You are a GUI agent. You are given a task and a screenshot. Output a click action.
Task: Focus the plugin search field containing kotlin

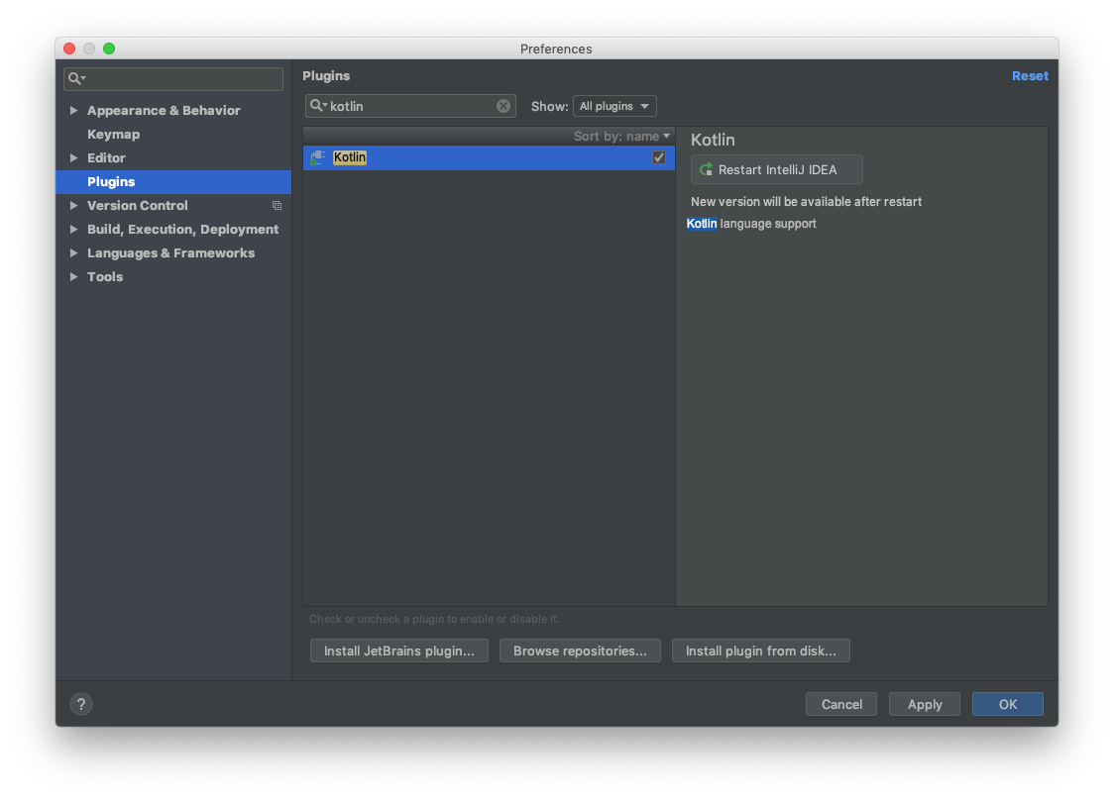click(x=410, y=106)
